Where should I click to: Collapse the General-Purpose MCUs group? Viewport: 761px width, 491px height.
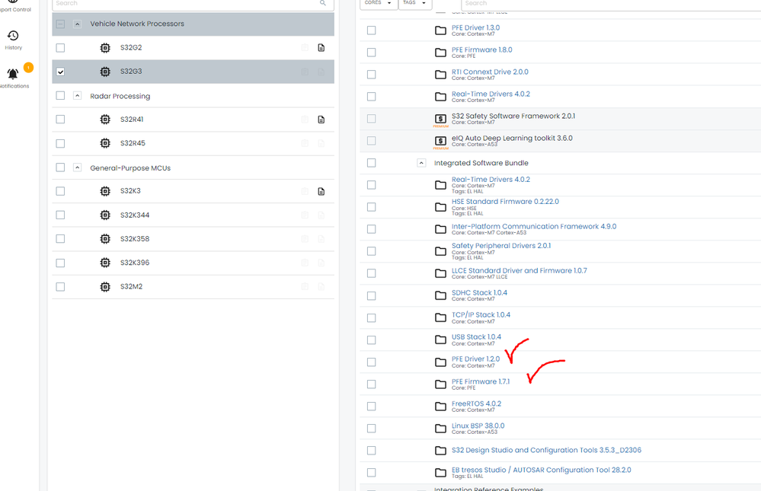click(x=77, y=167)
